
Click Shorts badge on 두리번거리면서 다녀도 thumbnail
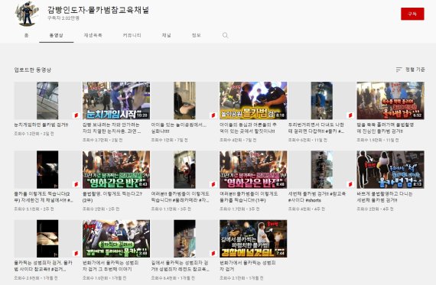(350, 115)
